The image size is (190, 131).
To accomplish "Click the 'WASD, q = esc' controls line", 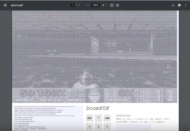I will click(142, 119).
